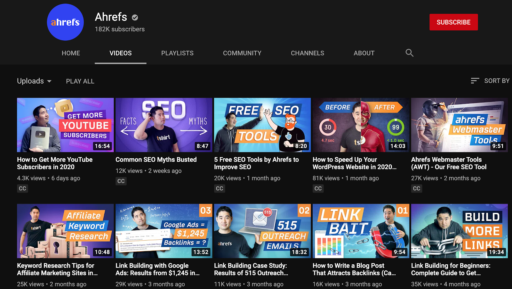Open the 'Common SEO Myths Busted' title link
This screenshot has width=512, height=289.
pyautogui.click(x=156, y=160)
